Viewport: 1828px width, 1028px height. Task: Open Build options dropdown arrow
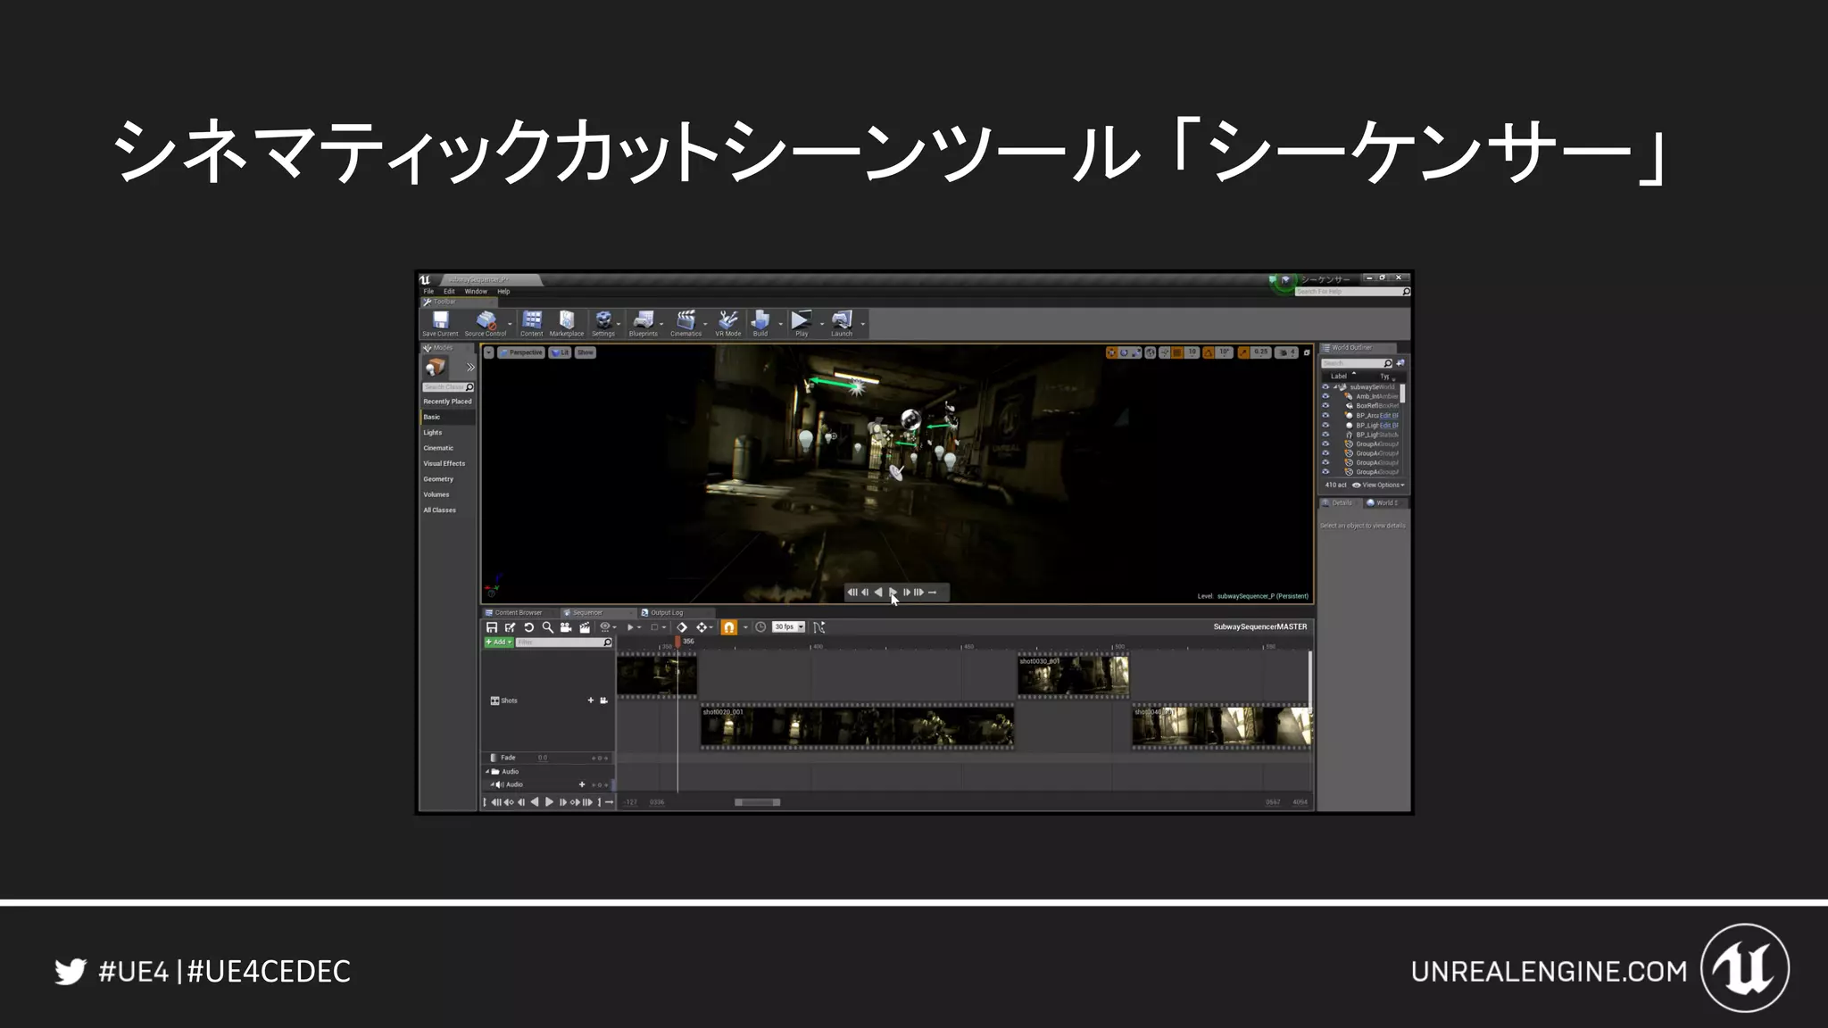pyautogui.click(x=780, y=324)
